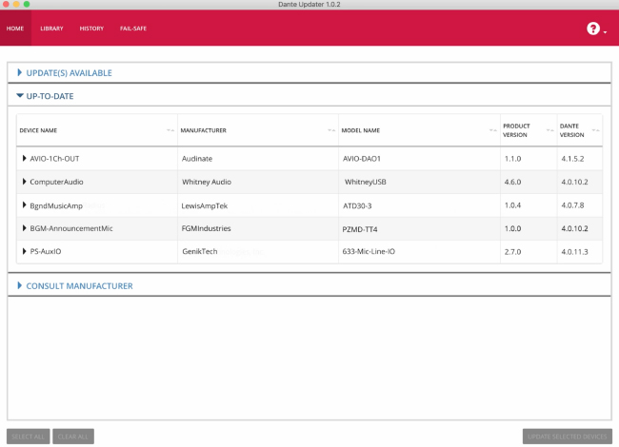This screenshot has width=619, height=447.
Task: Expand the Consult Manufacturer section
Action: click(20, 285)
